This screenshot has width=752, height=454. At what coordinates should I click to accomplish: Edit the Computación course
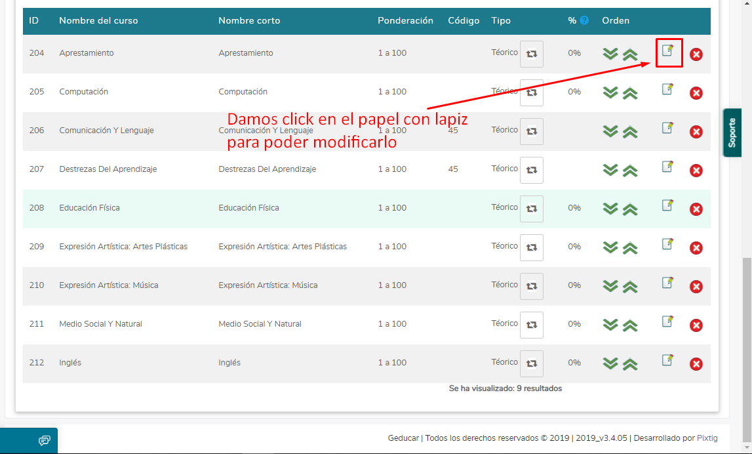coord(667,89)
